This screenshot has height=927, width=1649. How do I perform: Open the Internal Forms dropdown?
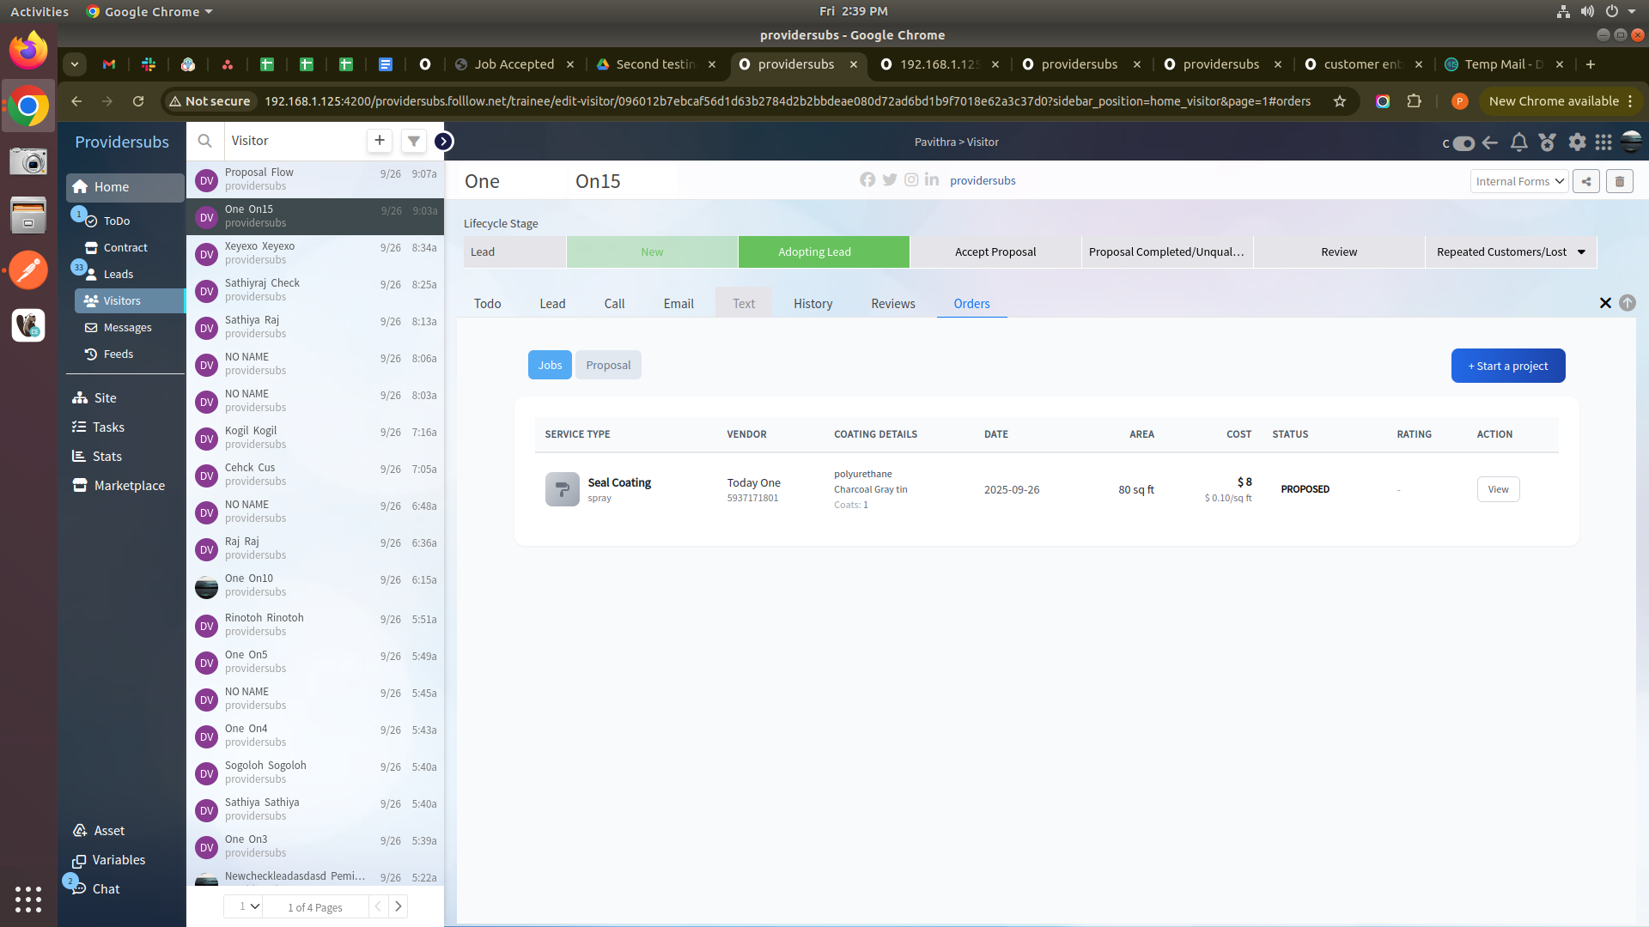pyautogui.click(x=1518, y=181)
